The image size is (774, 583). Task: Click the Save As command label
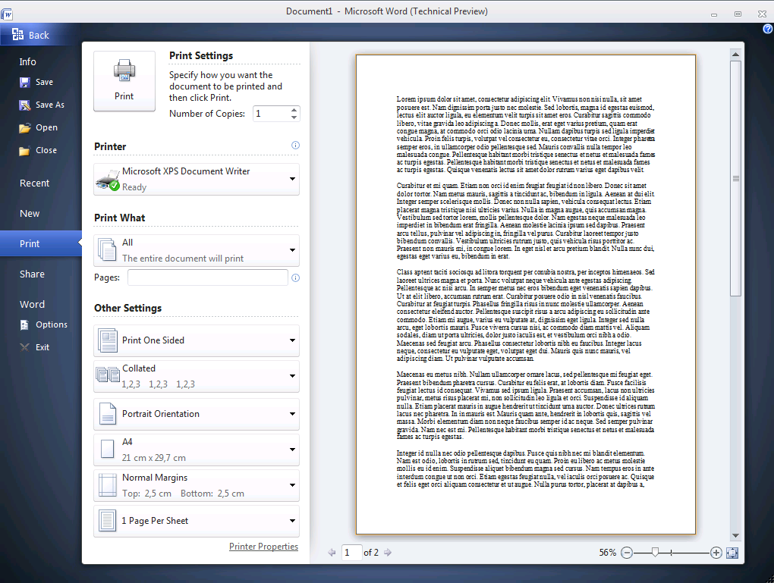pyautogui.click(x=50, y=105)
